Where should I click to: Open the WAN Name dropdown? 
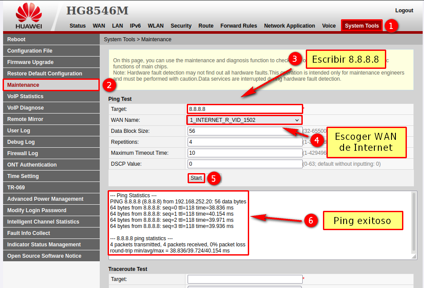click(244, 120)
